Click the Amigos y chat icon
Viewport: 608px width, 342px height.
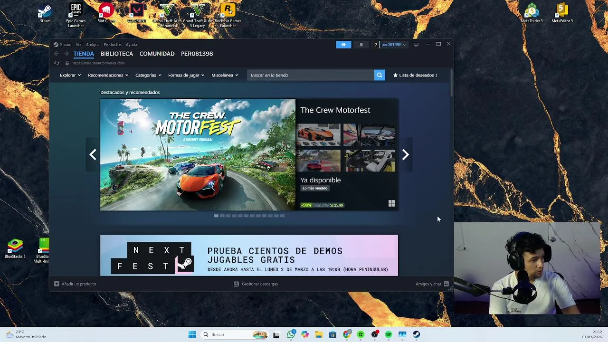[x=446, y=284]
